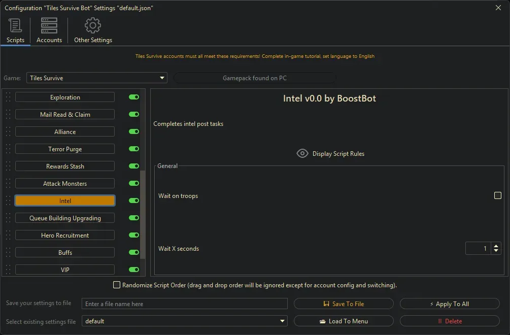Screen dimensions: 510x335
Task: Open the Scripts tab icon
Action: [x=15, y=25]
